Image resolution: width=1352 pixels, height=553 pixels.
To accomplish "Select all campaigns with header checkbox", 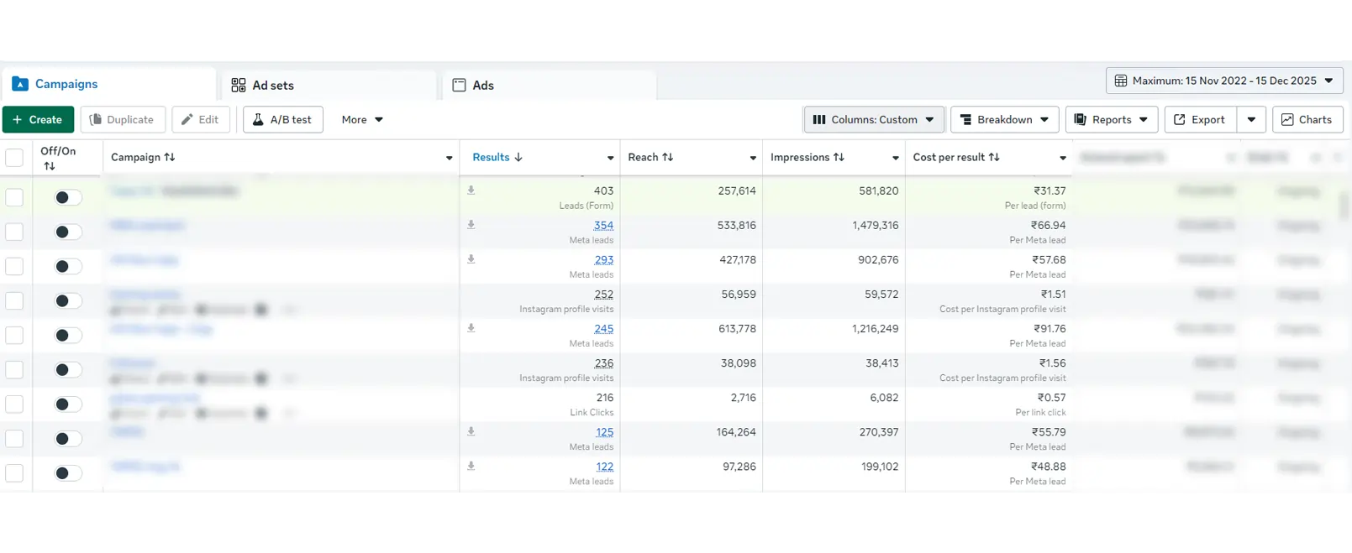I will coord(14,158).
